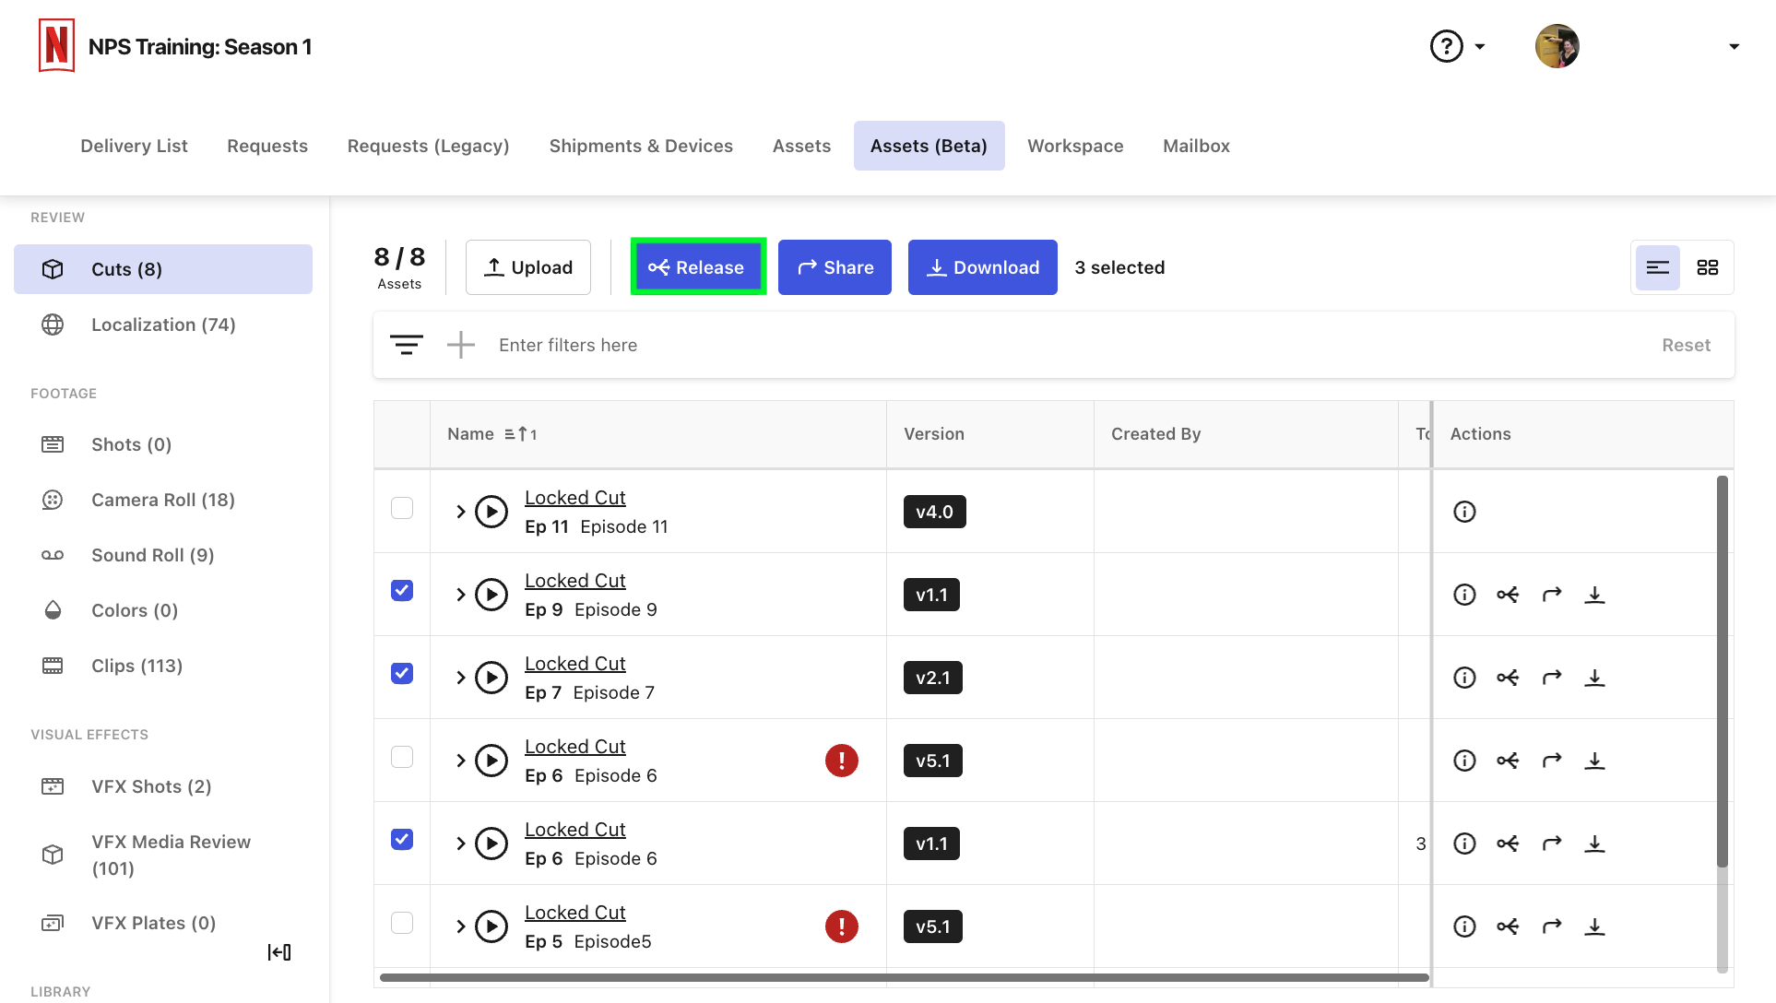
Task: Open the help question mark menu
Action: click(x=1457, y=46)
